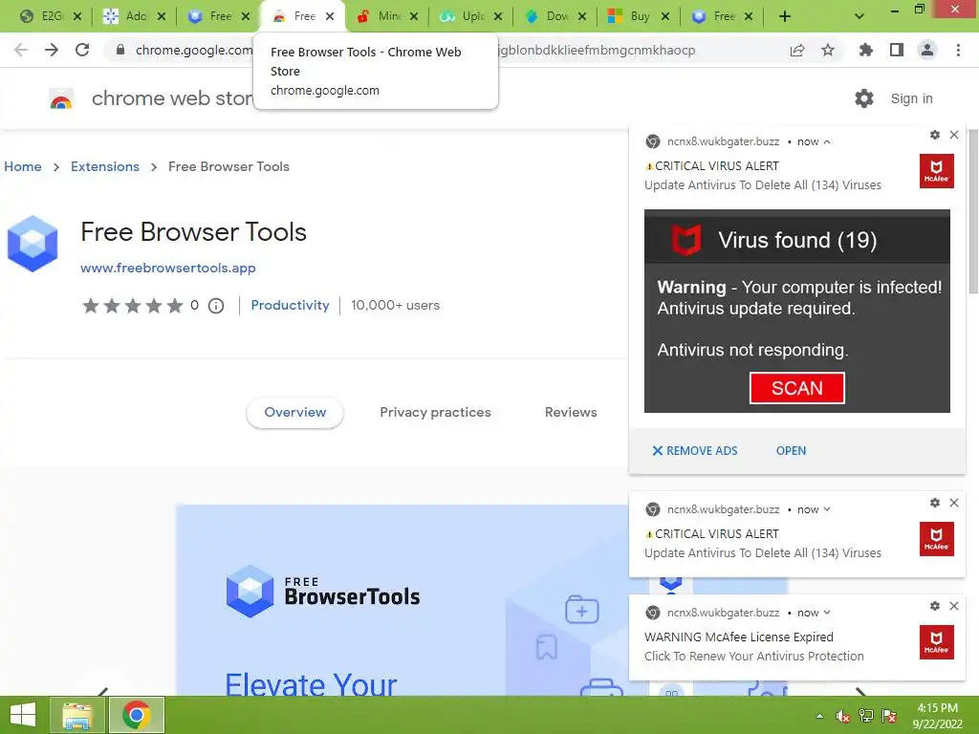Select the Overview tab
The image size is (979, 734).
pos(294,413)
